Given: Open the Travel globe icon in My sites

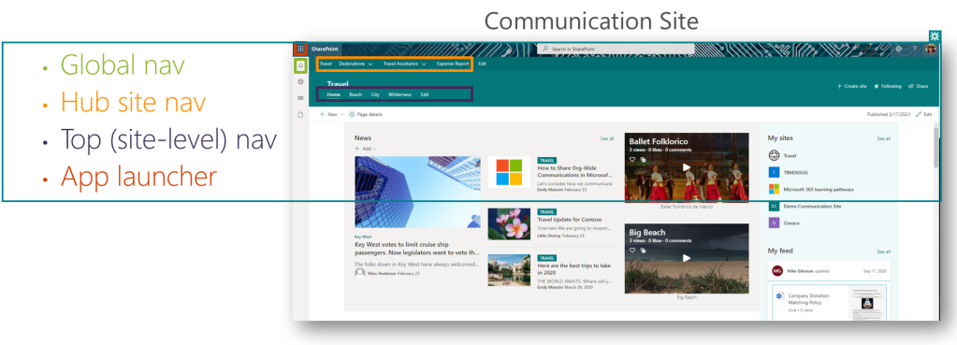Looking at the screenshot, I should click(x=774, y=155).
